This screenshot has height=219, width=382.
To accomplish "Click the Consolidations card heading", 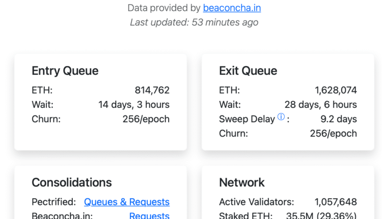I will [x=72, y=182].
